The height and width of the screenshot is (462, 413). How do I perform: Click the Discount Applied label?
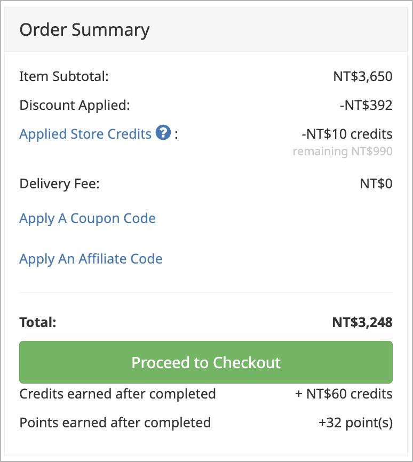click(75, 105)
